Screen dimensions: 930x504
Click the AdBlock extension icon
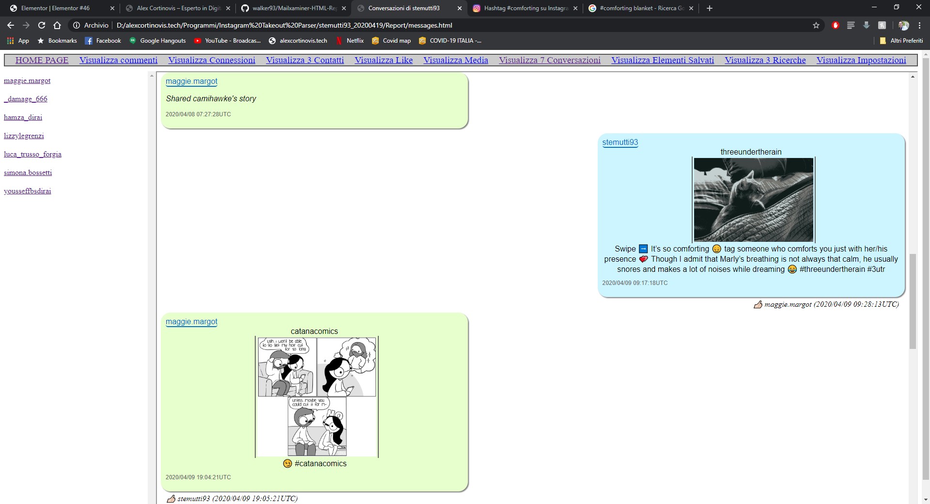pyautogui.click(x=835, y=25)
